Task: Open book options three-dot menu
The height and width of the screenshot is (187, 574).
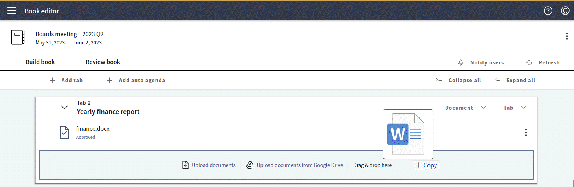Action: click(566, 36)
